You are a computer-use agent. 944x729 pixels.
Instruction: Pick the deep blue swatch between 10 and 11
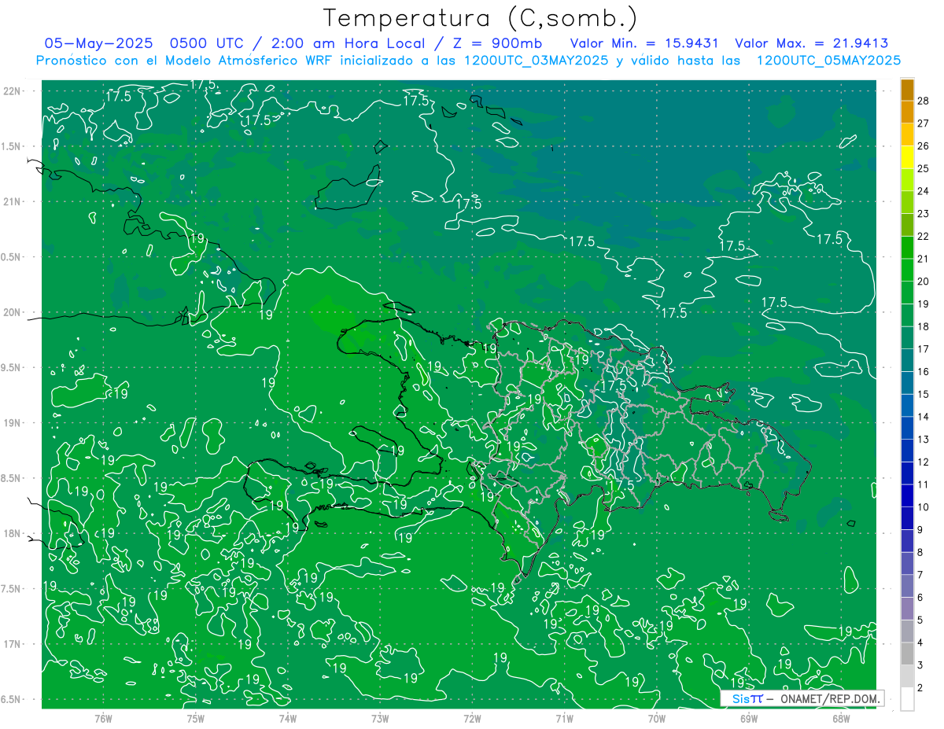pyautogui.click(x=907, y=495)
